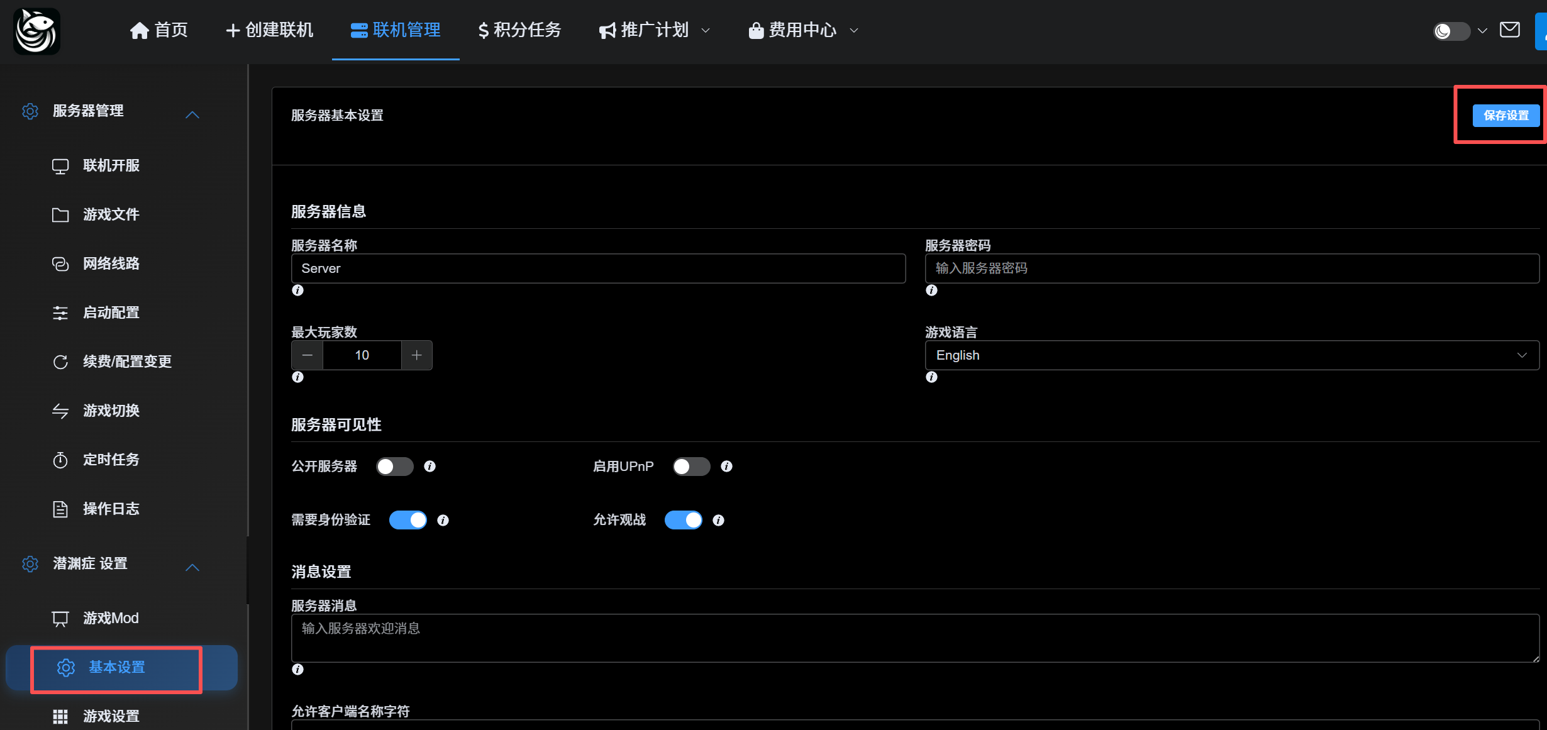Click the mail envelope icon in header

(1509, 30)
